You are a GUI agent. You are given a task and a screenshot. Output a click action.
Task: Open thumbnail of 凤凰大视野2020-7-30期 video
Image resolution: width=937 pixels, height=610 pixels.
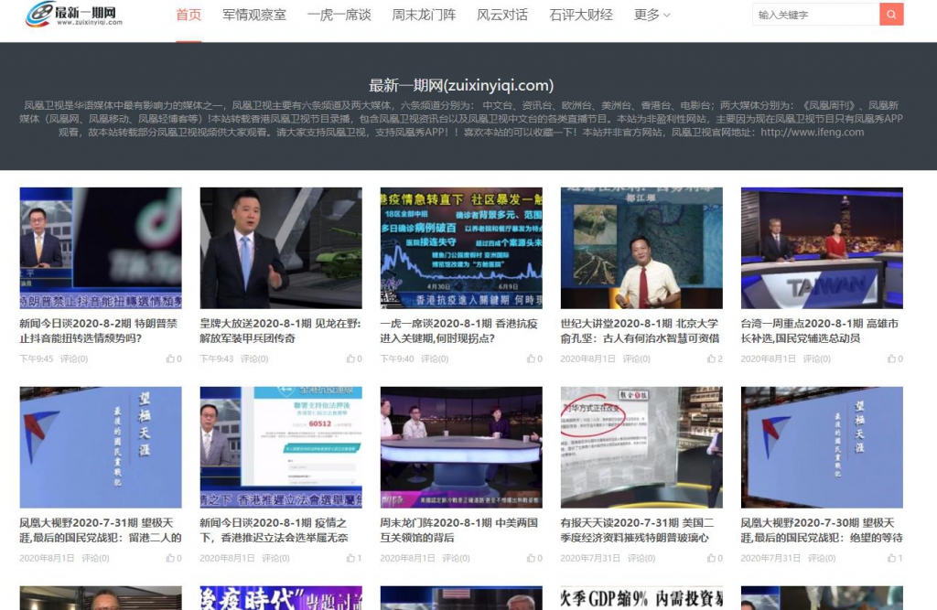pyautogui.click(x=822, y=447)
